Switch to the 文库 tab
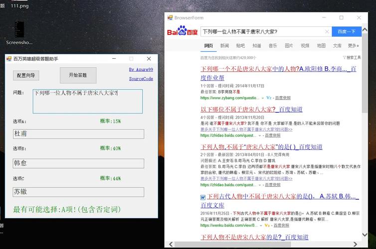Viewport: 376px width, 249px height. pyautogui.click(x=337, y=45)
